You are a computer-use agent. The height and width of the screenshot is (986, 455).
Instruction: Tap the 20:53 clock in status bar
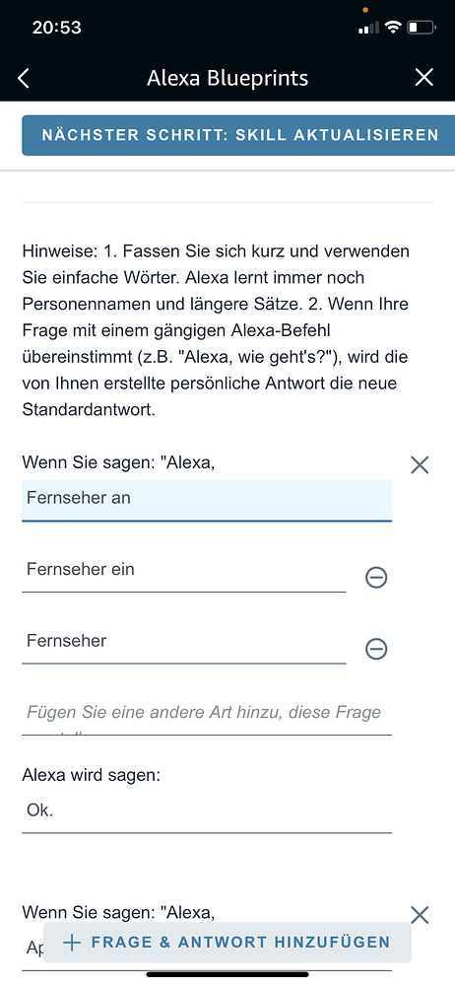[56, 28]
